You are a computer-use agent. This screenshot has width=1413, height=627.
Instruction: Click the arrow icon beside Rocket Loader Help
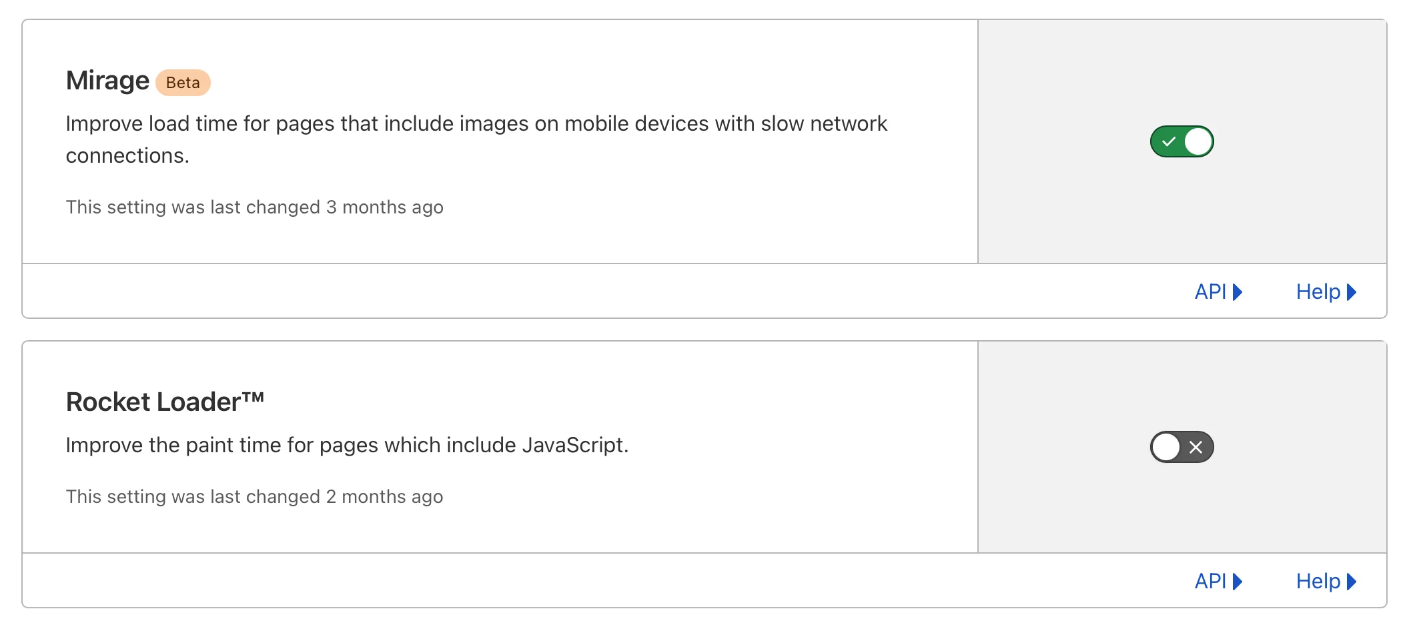click(x=1352, y=582)
